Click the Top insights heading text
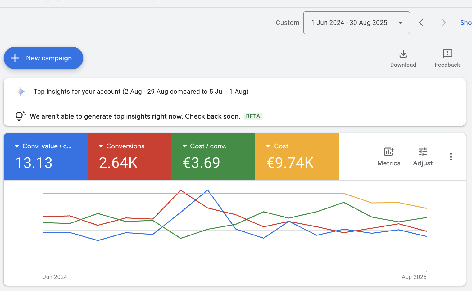 (141, 92)
